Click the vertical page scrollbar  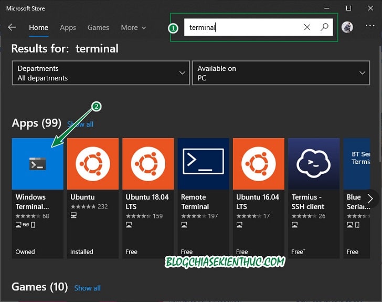click(x=380, y=104)
